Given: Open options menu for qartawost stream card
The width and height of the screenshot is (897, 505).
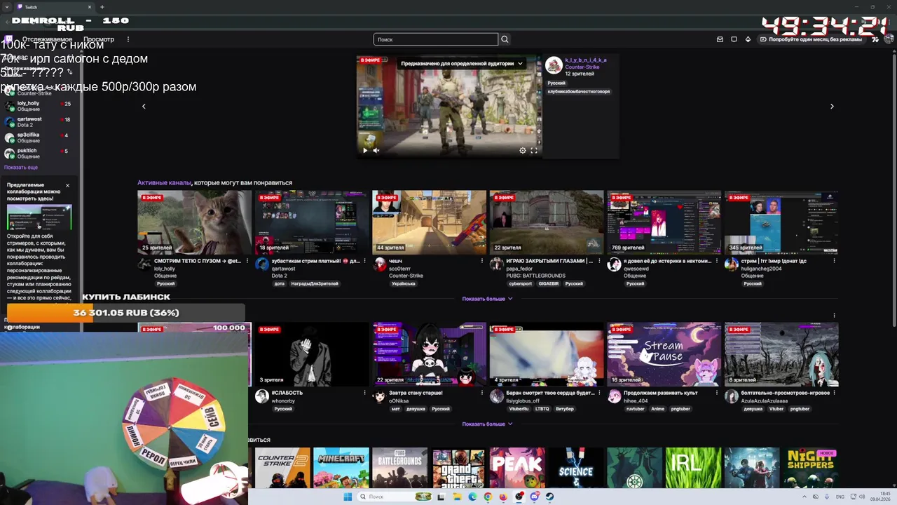Looking at the screenshot, I should point(364,261).
